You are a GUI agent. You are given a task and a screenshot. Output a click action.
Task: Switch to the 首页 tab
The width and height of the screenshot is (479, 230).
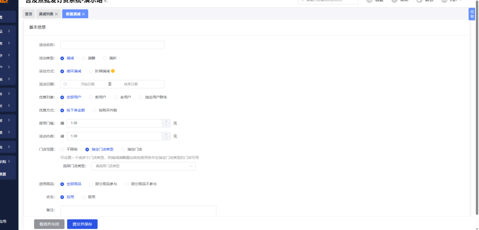pyautogui.click(x=28, y=14)
